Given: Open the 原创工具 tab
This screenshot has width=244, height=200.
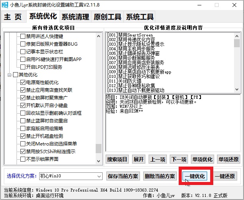Looking at the screenshot, I should [108, 17].
